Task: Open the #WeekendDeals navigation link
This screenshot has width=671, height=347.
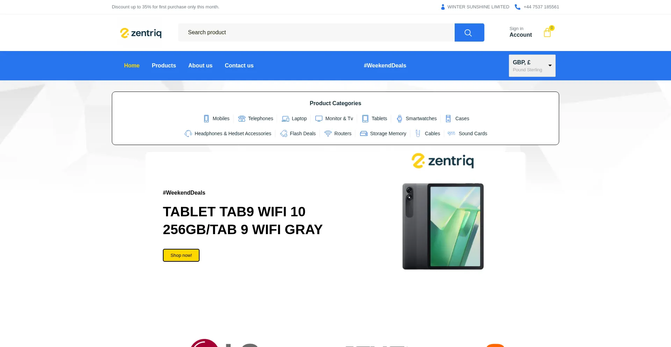Action: (x=385, y=66)
